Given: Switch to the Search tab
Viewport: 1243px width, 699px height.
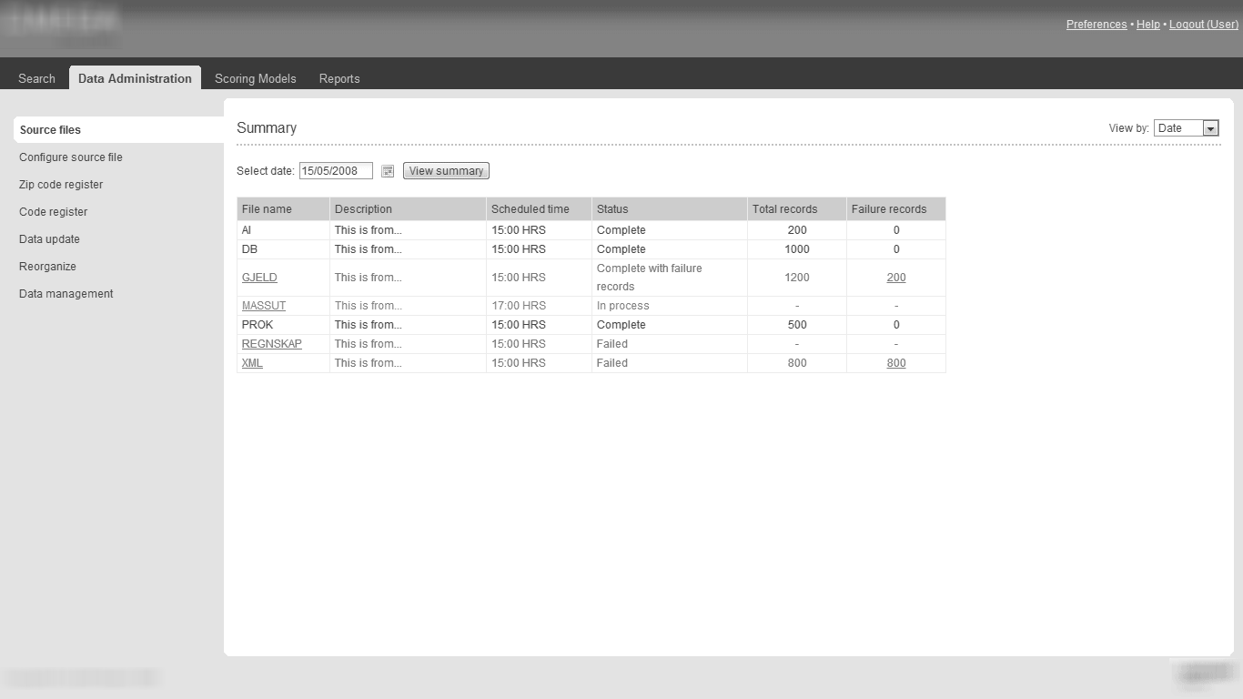Looking at the screenshot, I should (36, 78).
